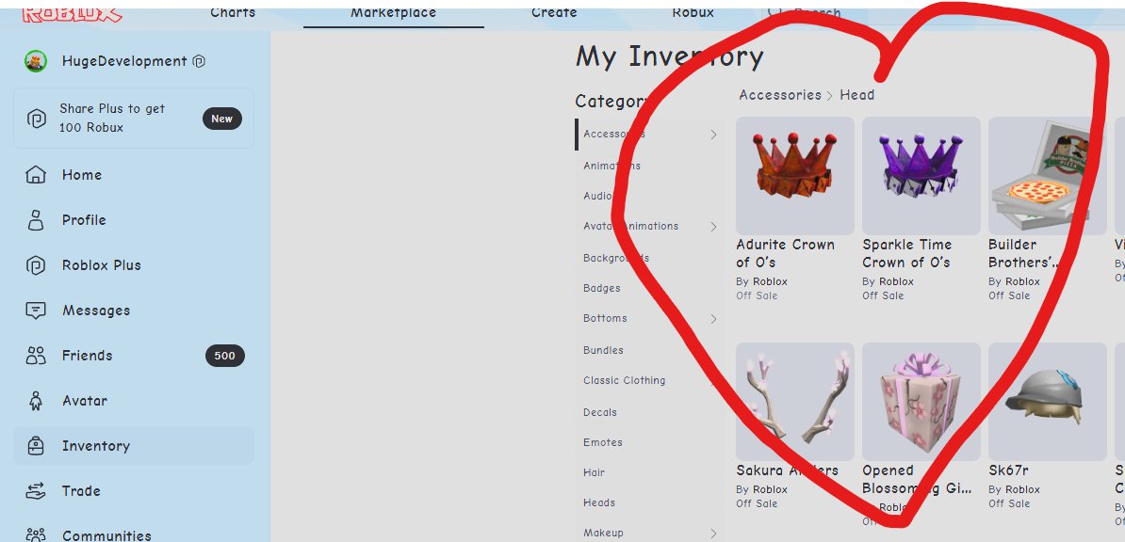Click the Sk67r item title

(x=1008, y=471)
